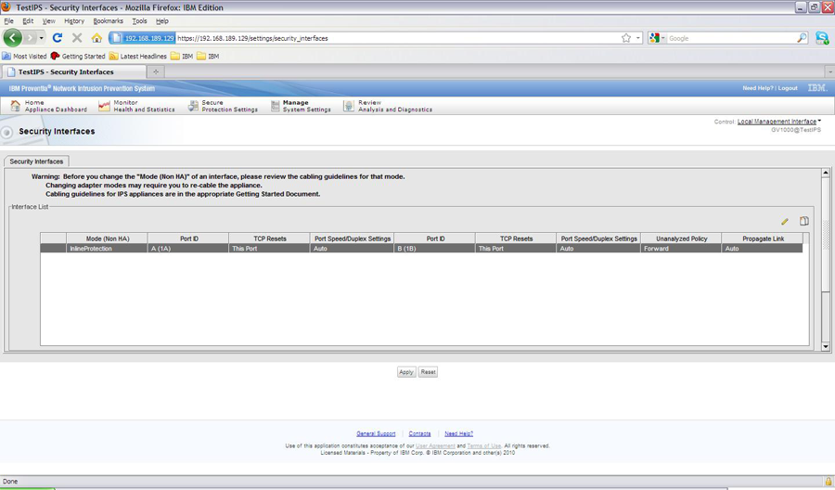
Task: Open the Review Analysis and Diagnostics icon
Action: click(348, 106)
